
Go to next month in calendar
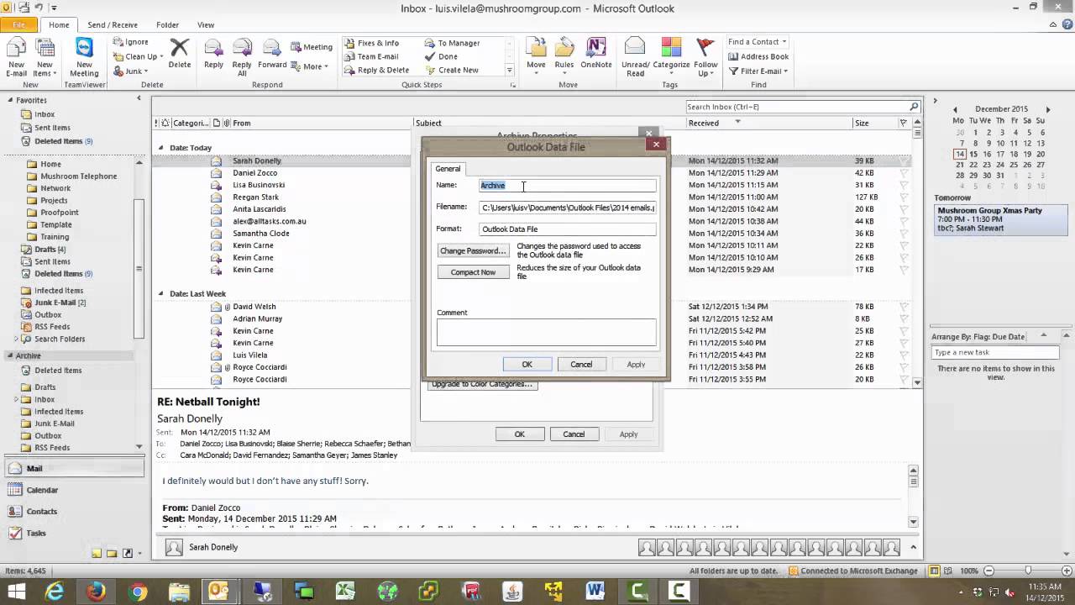[x=1047, y=109]
